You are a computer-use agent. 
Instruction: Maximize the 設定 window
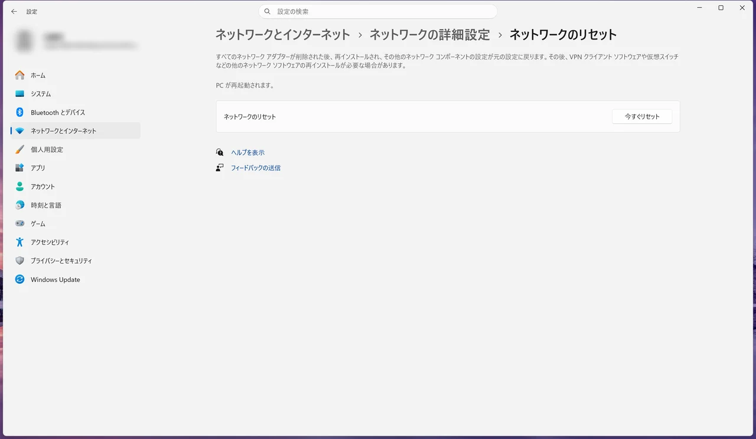click(721, 8)
